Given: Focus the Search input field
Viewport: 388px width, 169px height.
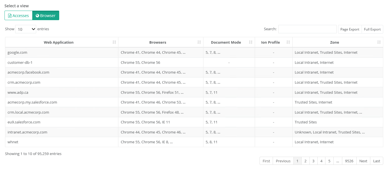Looking at the screenshot, I should (x=307, y=29).
